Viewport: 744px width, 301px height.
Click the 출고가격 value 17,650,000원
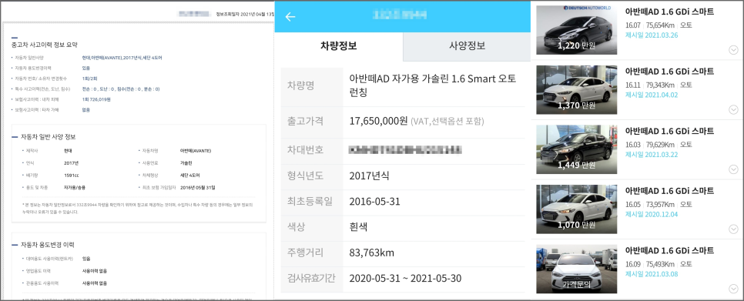378,121
